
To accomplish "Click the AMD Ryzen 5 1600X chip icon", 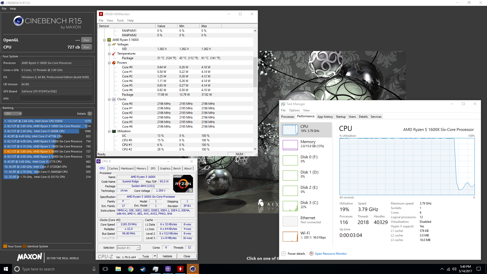I will coord(109,40).
